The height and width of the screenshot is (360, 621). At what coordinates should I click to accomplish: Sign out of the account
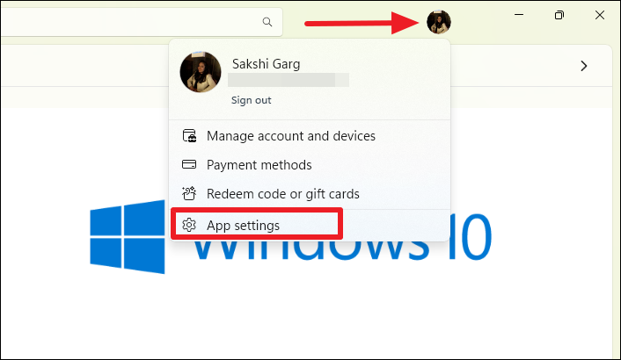(251, 100)
